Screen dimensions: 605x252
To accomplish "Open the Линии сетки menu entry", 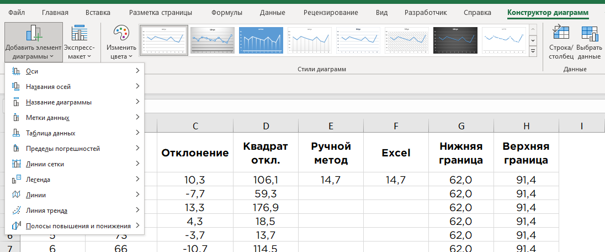I will click(x=75, y=164).
